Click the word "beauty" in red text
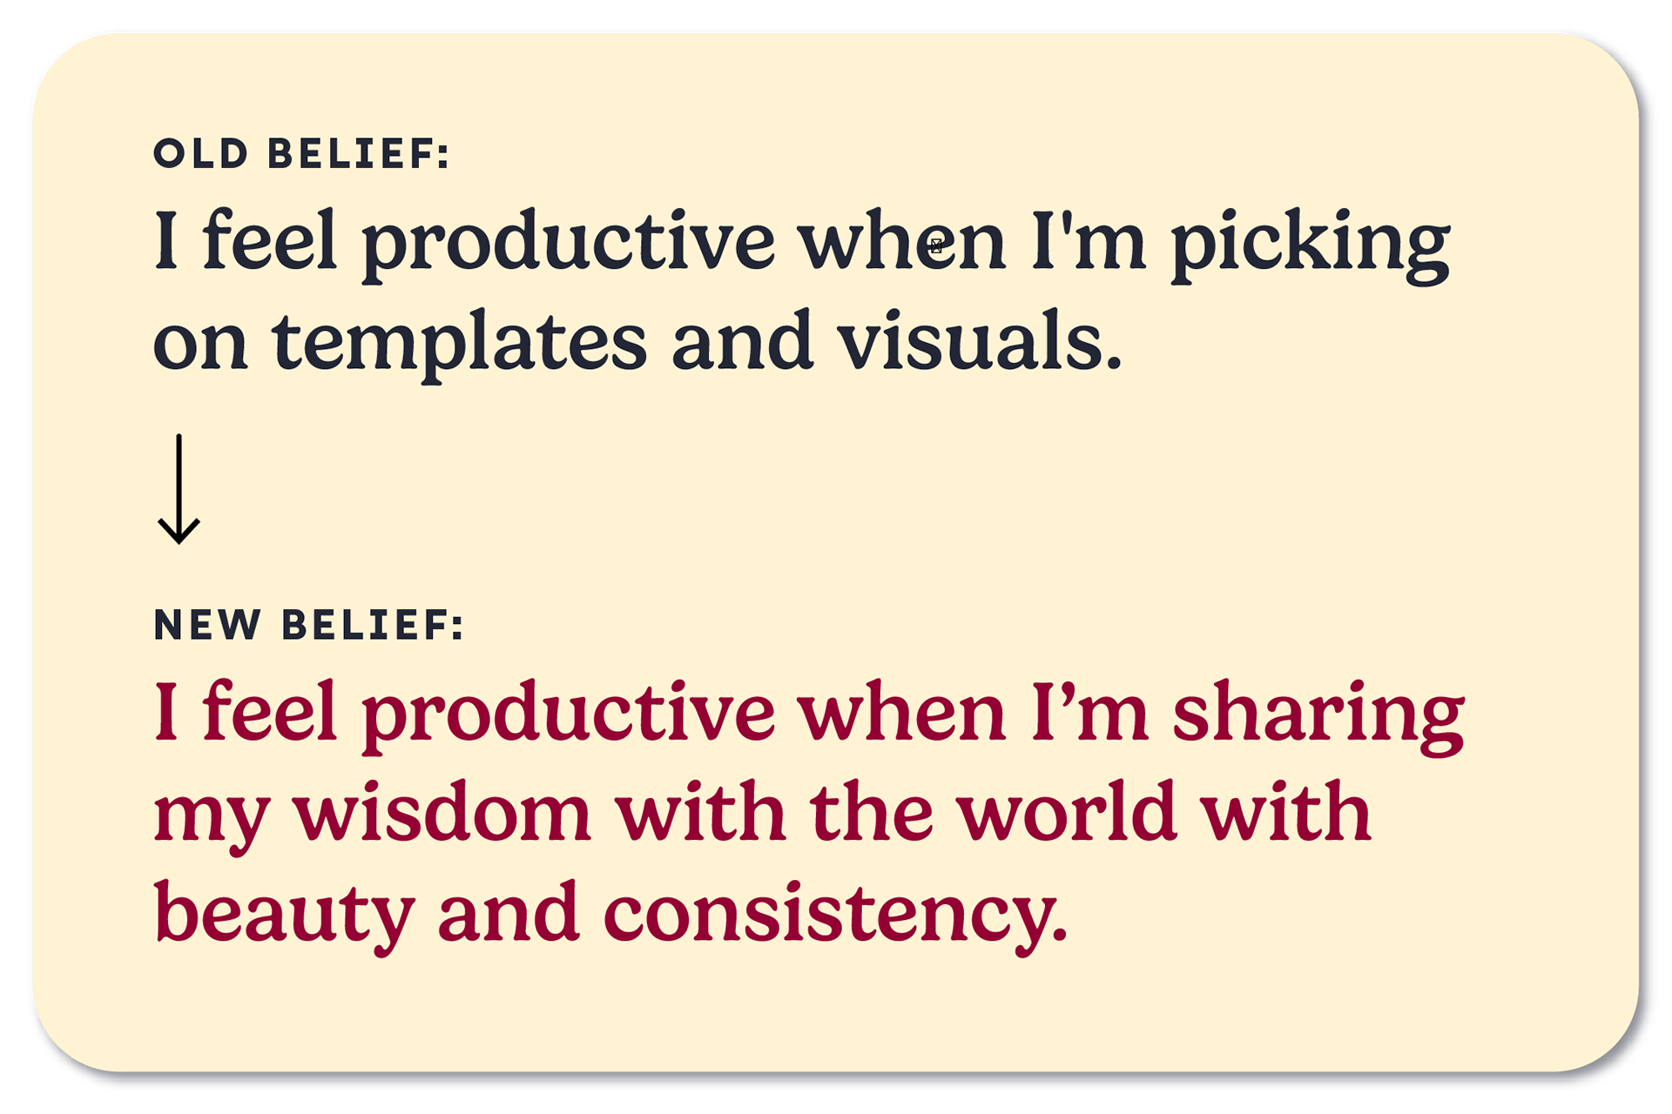The width and height of the screenshot is (1672, 1114). 284,914
